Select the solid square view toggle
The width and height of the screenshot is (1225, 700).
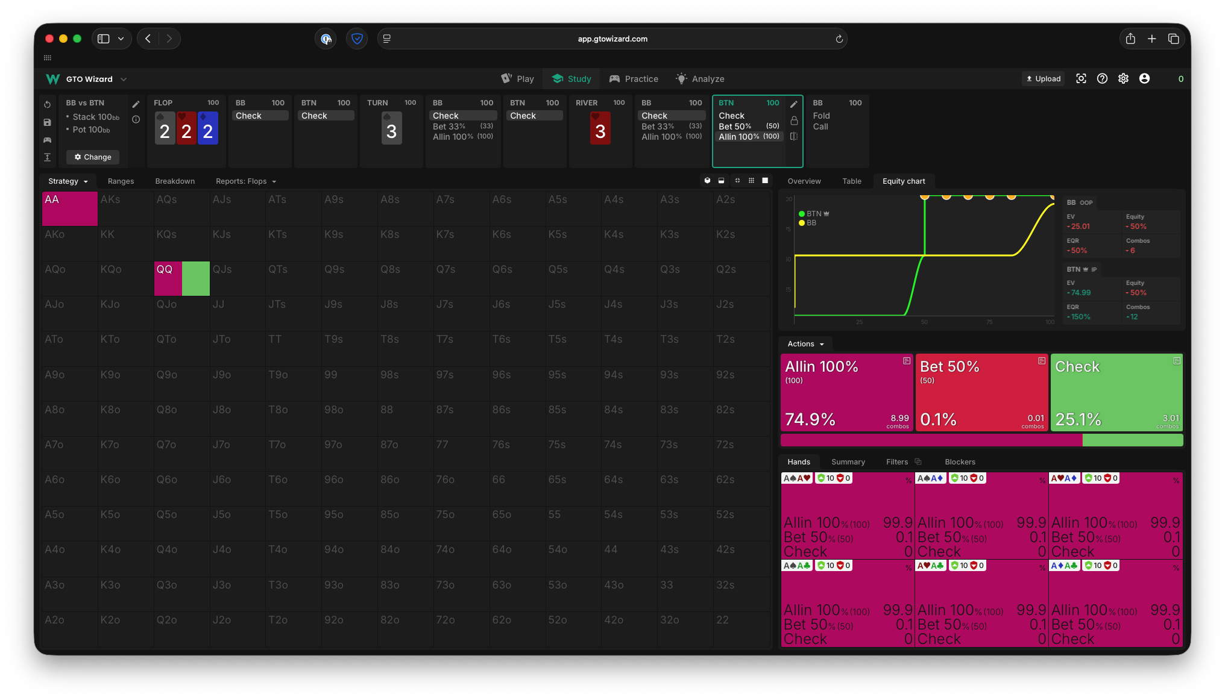(x=765, y=181)
